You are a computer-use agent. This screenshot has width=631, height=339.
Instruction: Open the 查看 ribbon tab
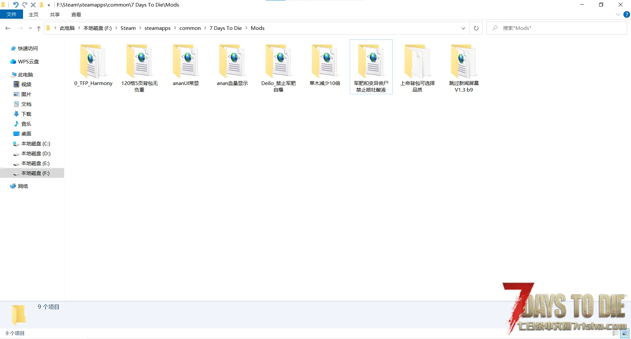76,14
